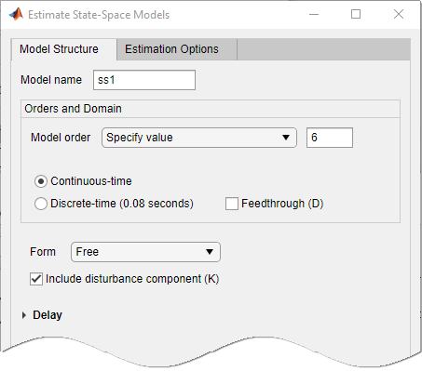Open the Estimation Options tab
This screenshot has height=371, width=422.
tap(177, 49)
